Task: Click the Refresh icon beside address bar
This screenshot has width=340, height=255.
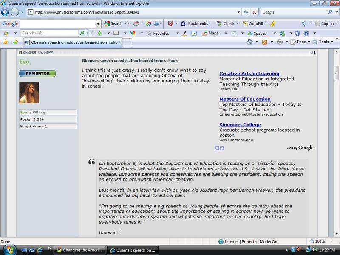Action: click(x=246, y=12)
